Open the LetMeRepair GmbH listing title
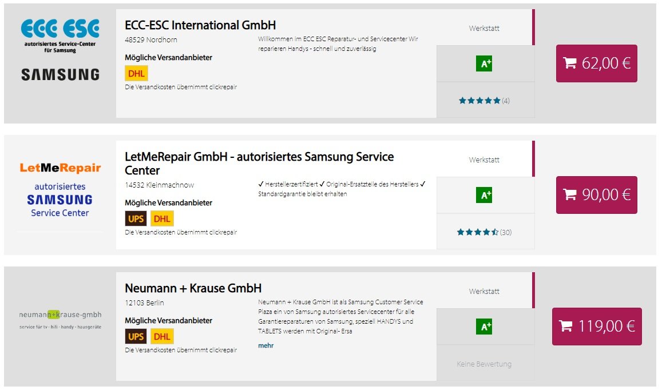Image resolution: width=662 pixels, height=390 pixels. click(259, 164)
